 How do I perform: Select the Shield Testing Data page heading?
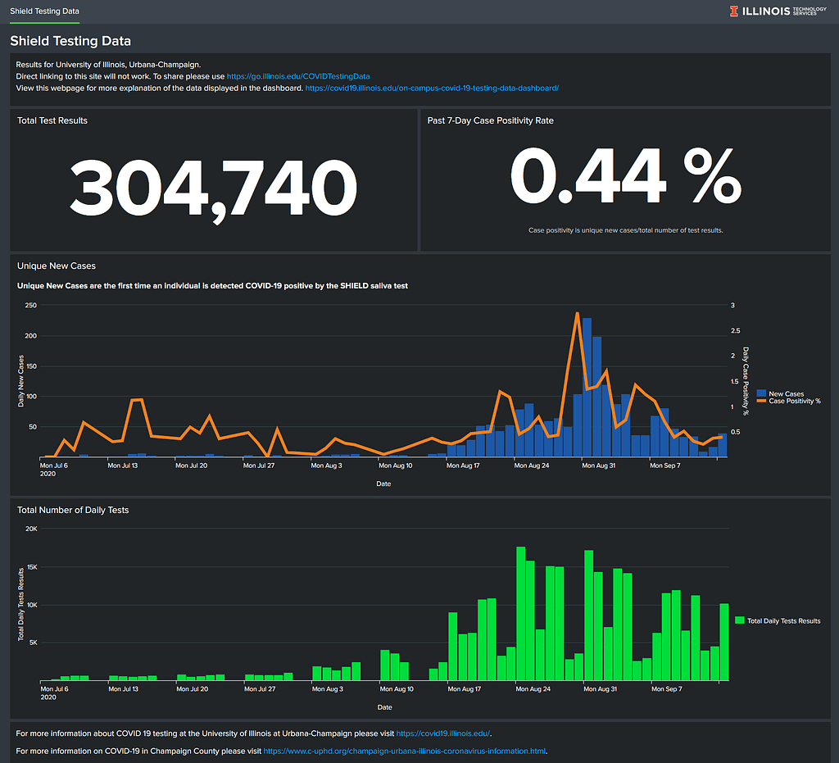(70, 41)
